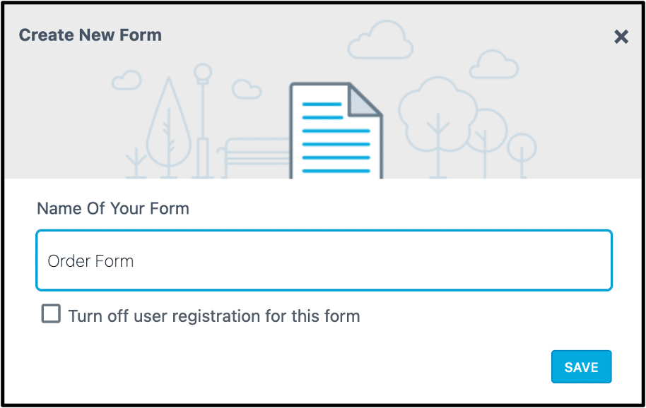
Task: Close the Create New Form dialog
Action: pos(621,37)
